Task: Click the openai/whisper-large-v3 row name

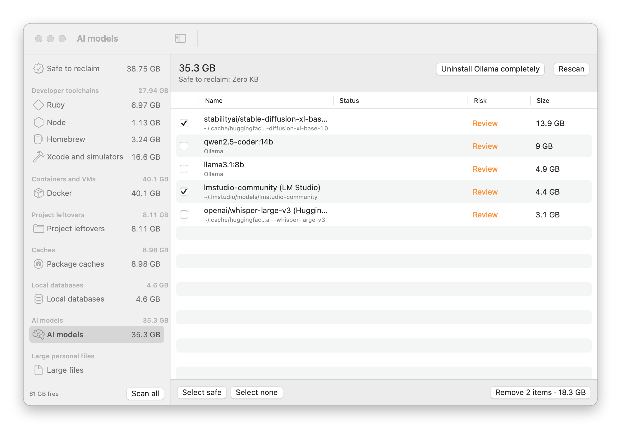Action: (265, 210)
